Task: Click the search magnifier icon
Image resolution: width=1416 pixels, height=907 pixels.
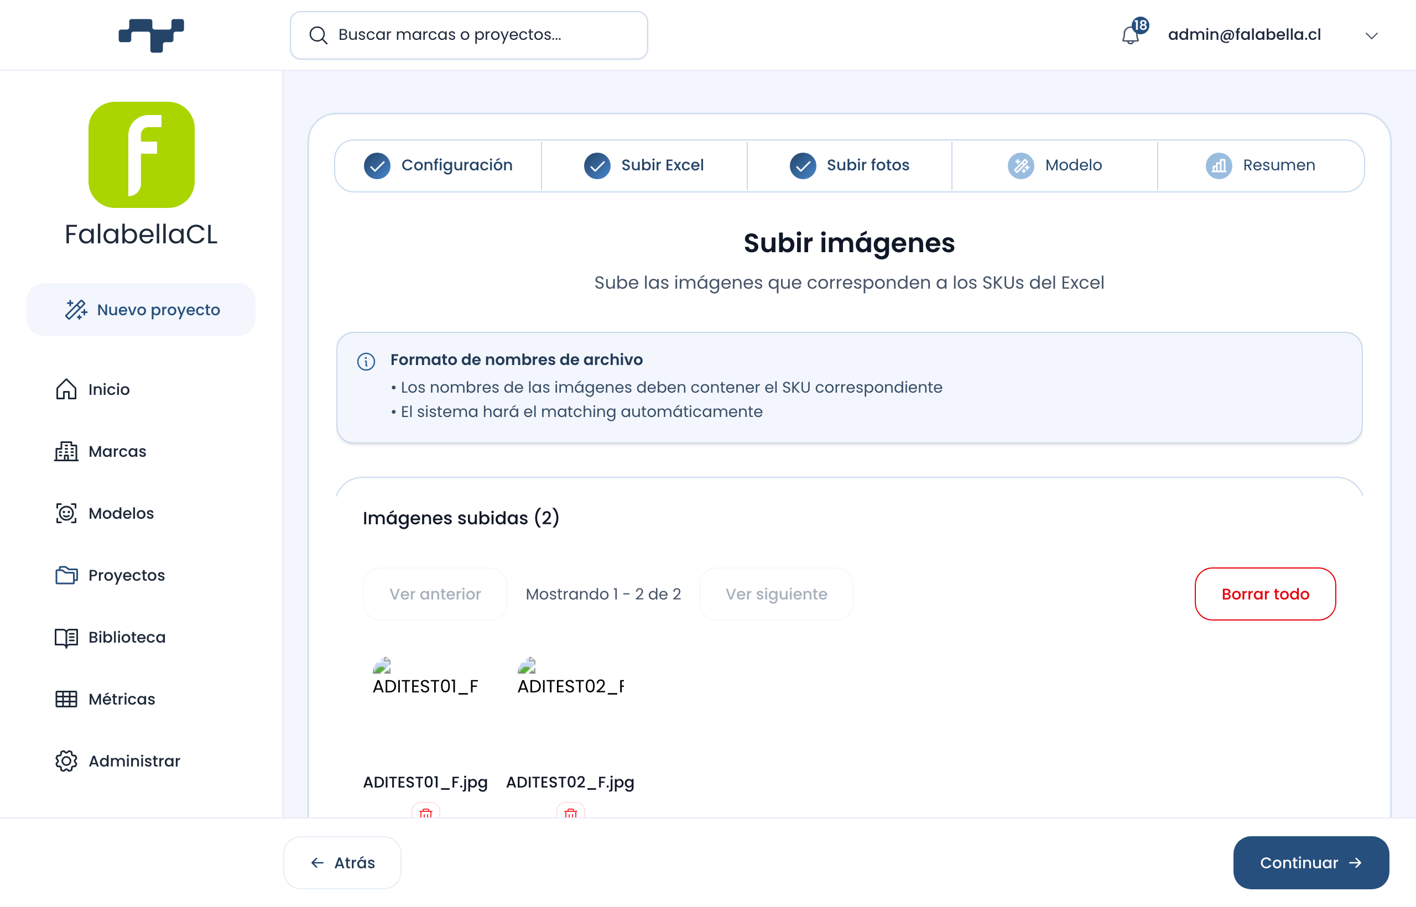Action: pyautogui.click(x=318, y=35)
